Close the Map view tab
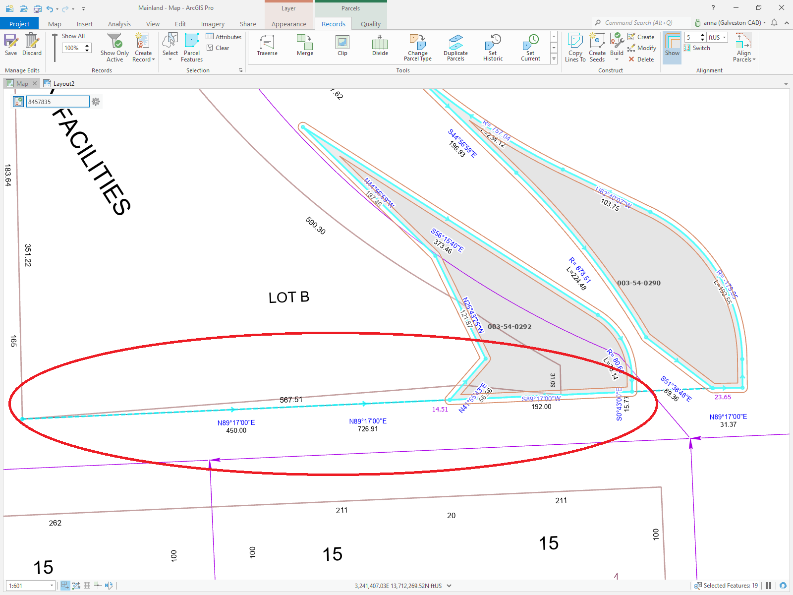This screenshot has height=595, width=793. tap(35, 83)
